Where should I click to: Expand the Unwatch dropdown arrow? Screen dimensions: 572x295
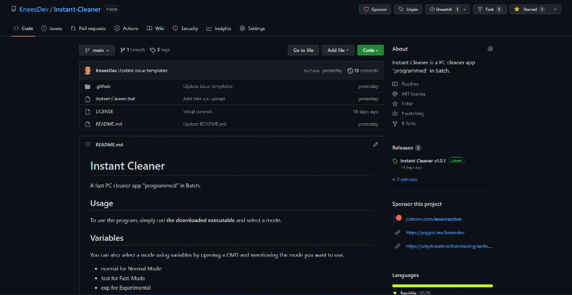tap(465, 9)
